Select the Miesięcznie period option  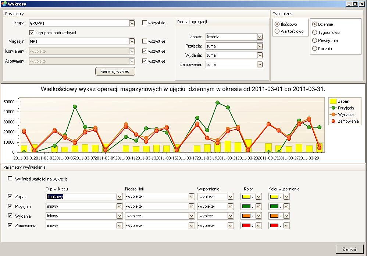pos(314,40)
